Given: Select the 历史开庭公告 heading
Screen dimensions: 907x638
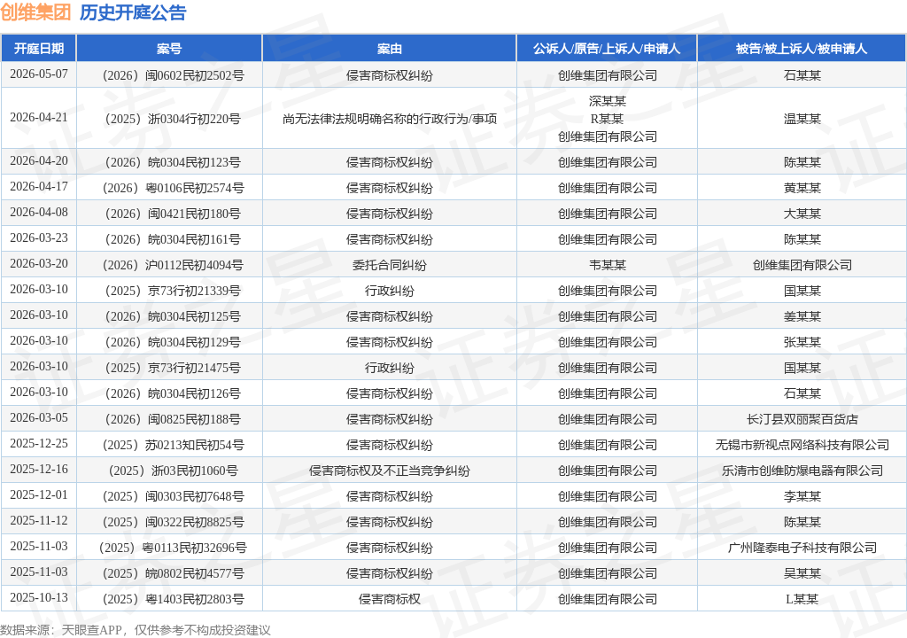Looking at the screenshot, I should (x=133, y=12).
